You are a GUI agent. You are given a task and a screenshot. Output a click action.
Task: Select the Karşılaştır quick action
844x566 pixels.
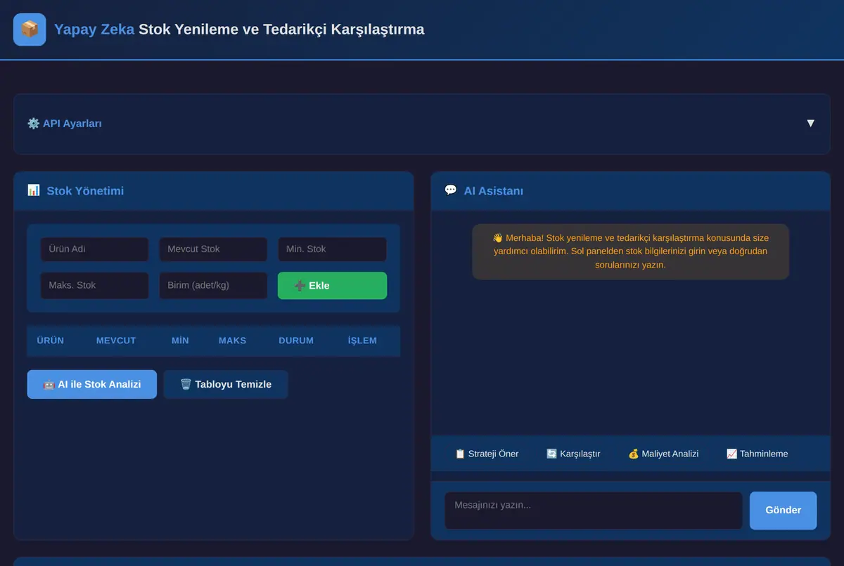tap(573, 454)
